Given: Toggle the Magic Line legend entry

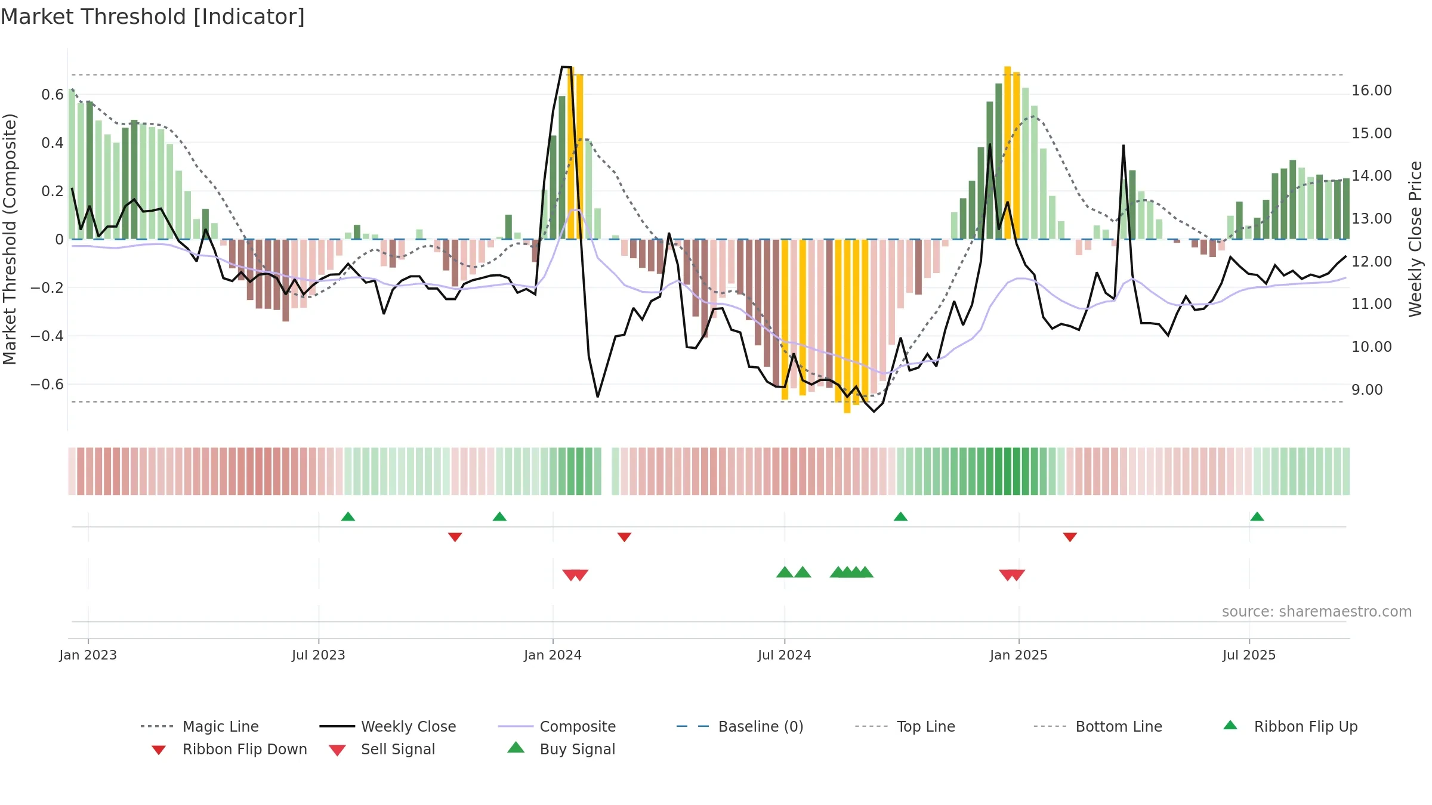Looking at the screenshot, I should point(199,726).
